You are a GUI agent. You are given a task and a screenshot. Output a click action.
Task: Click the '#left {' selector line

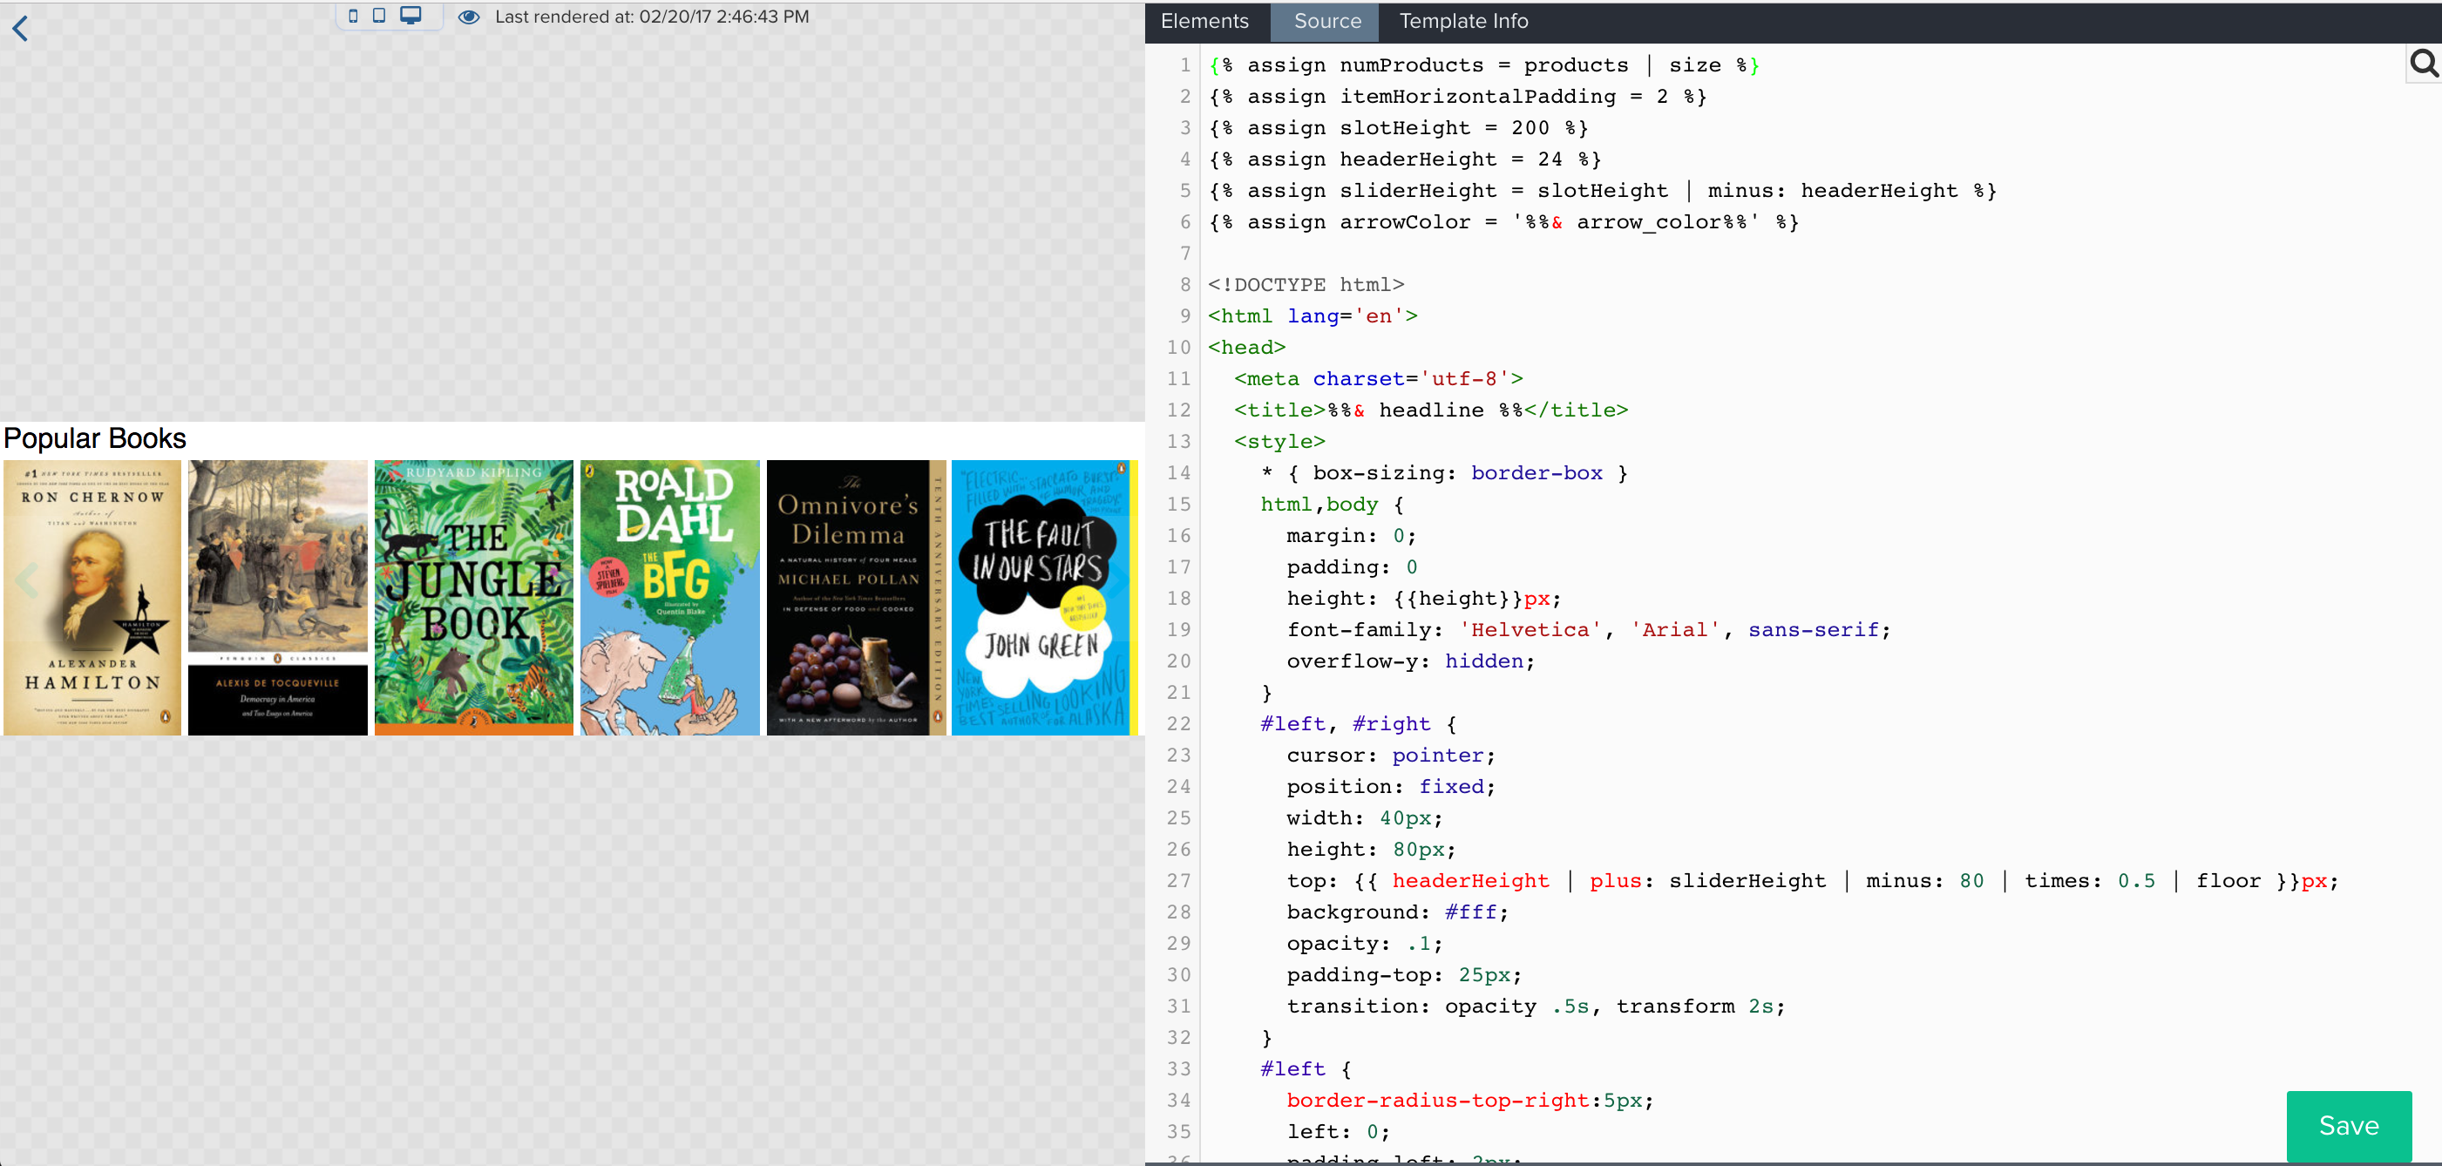(x=1306, y=1068)
